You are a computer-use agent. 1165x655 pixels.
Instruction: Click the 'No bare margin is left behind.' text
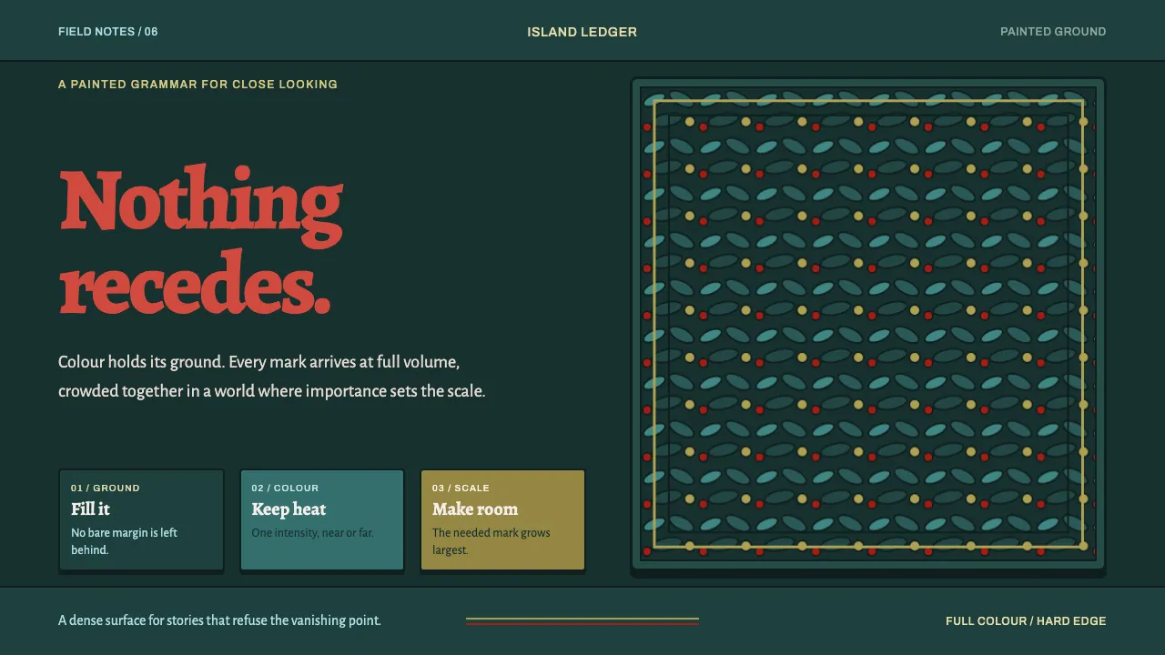125,541
